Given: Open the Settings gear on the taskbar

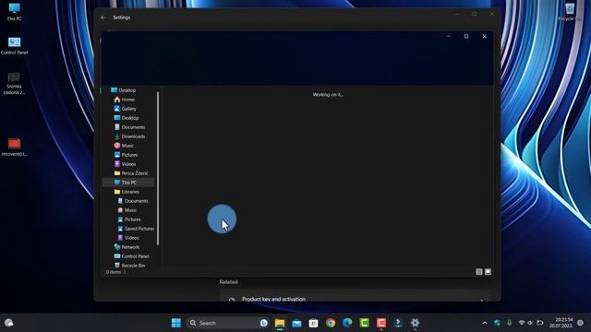Looking at the screenshot, I should click(415, 323).
